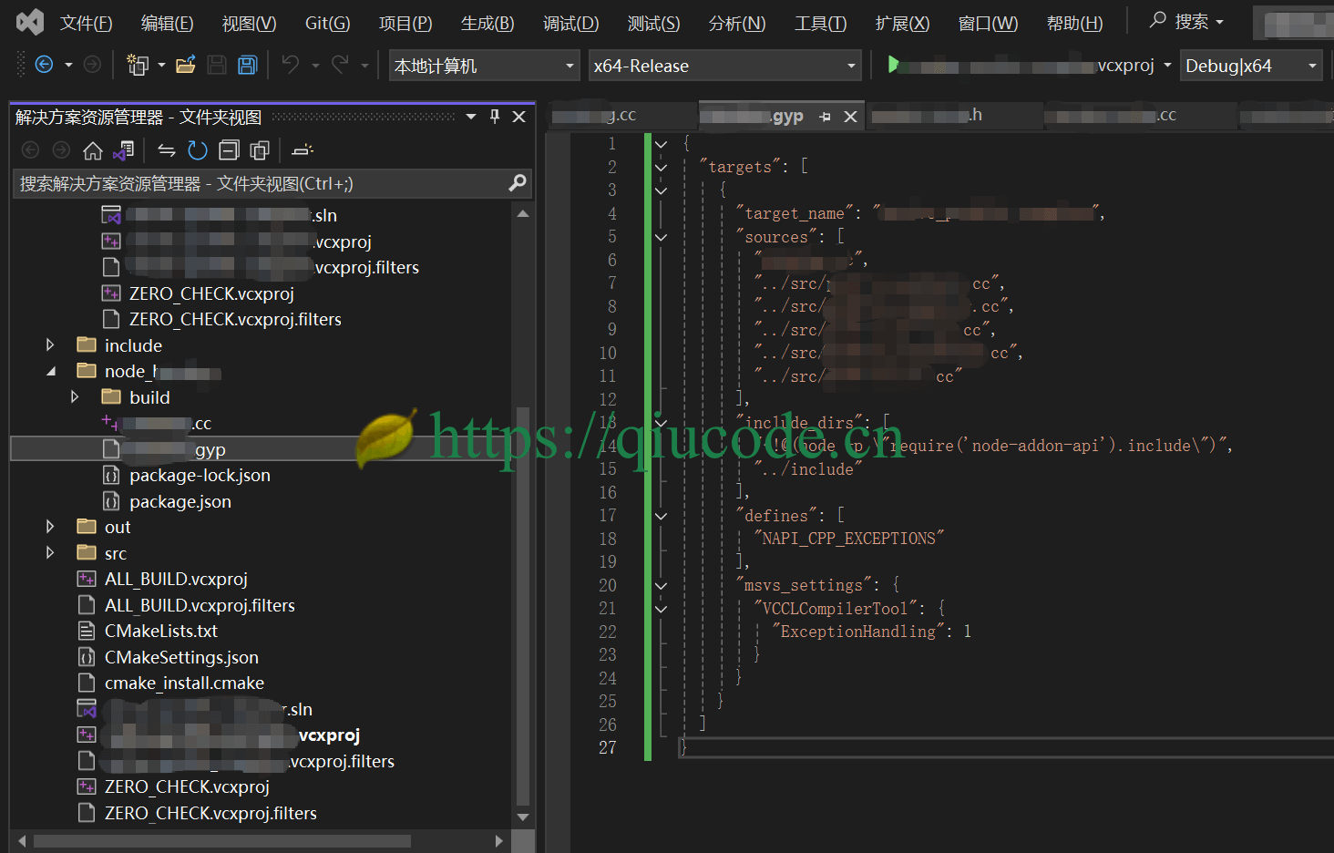Open the x64-Release configuration dropdown
The image size is (1334, 853).
pos(724,66)
